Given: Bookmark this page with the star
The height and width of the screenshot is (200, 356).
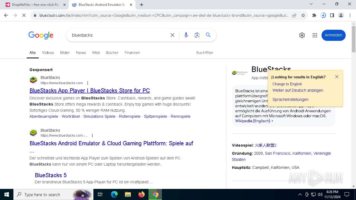Looking at the screenshot, I should pos(303,15).
